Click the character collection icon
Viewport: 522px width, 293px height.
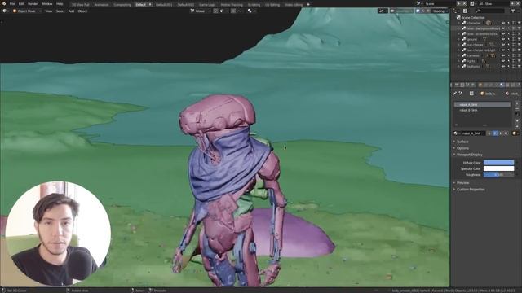point(464,23)
